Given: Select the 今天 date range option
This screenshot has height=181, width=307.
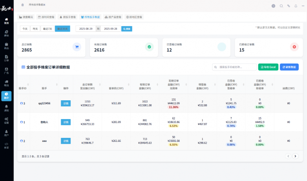Looking at the screenshot, I should (25, 29).
